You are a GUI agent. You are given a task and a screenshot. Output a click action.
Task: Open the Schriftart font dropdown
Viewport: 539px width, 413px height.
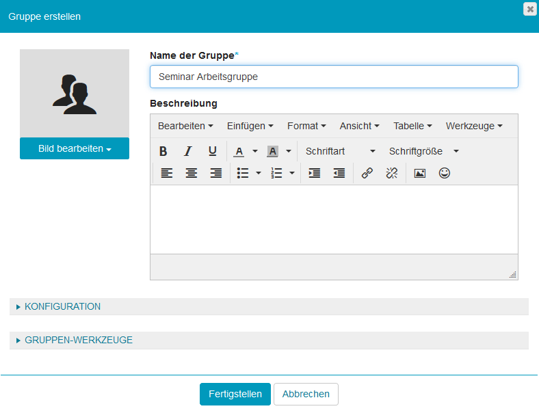pos(340,151)
